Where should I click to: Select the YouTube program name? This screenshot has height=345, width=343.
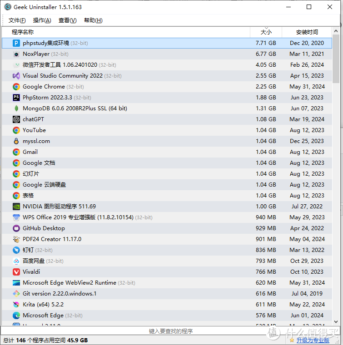[x=34, y=130]
